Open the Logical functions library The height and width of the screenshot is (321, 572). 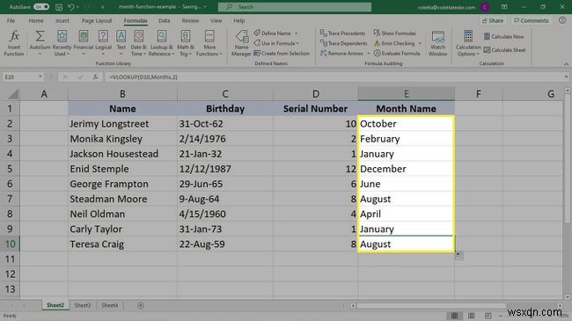(x=103, y=43)
